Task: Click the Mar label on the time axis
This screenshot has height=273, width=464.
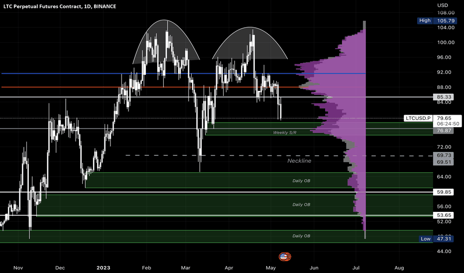Action: [x=186, y=268]
